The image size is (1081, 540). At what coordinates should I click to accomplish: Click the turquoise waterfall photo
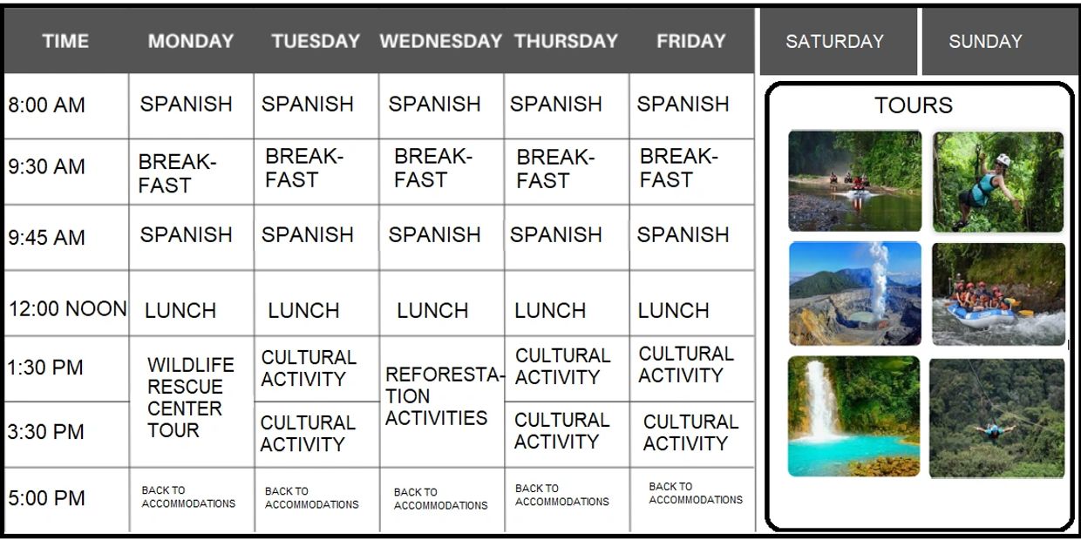(853, 416)
